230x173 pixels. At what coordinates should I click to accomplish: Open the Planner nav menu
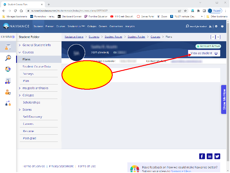click(49, 26)
